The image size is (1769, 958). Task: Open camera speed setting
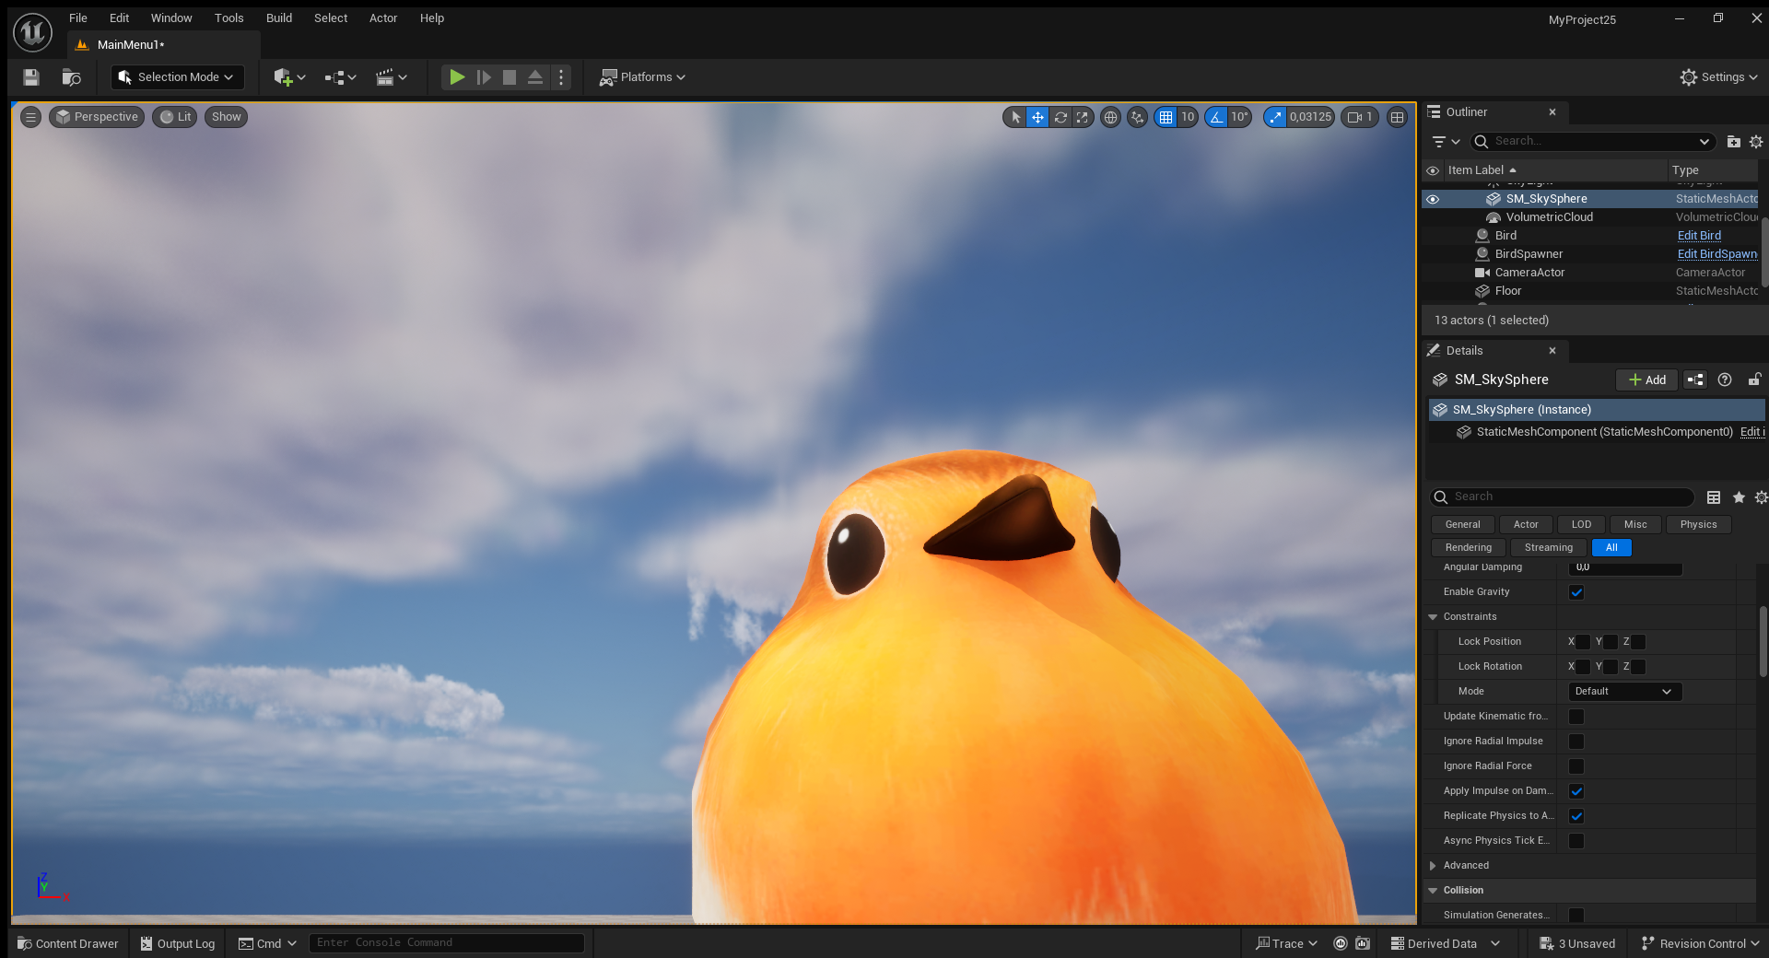[x=1360, y=117]
